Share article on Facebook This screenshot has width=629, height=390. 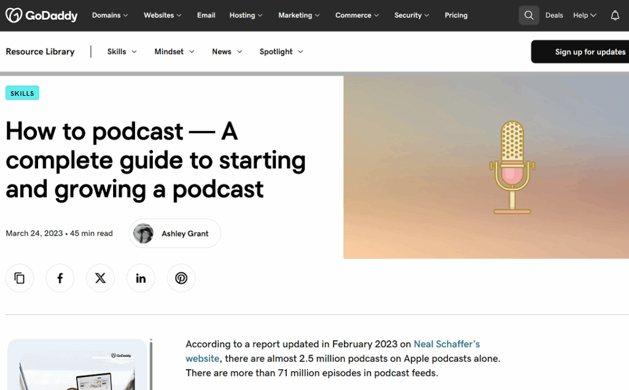click(60, 278)
